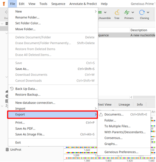Switch to the Lineage tab
Viewport: 156px width, 162px height.
[124, 105]
